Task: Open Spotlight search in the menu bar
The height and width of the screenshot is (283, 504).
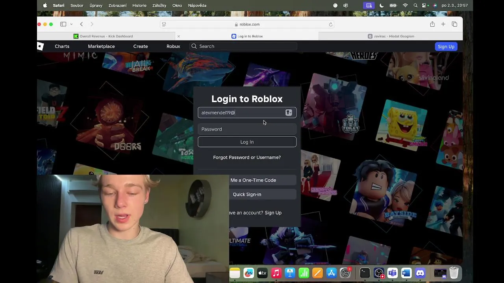Action: click(x=415, y=6)
